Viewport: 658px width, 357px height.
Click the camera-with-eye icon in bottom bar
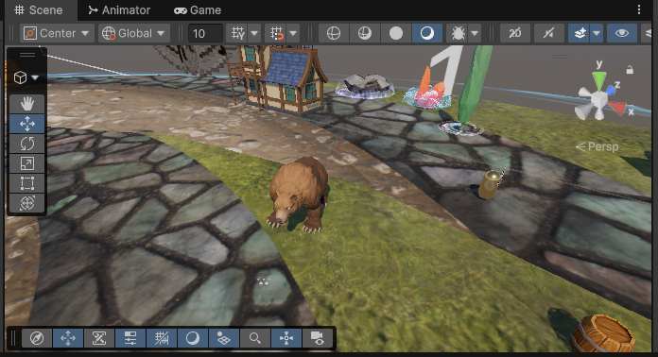[318, 338]
